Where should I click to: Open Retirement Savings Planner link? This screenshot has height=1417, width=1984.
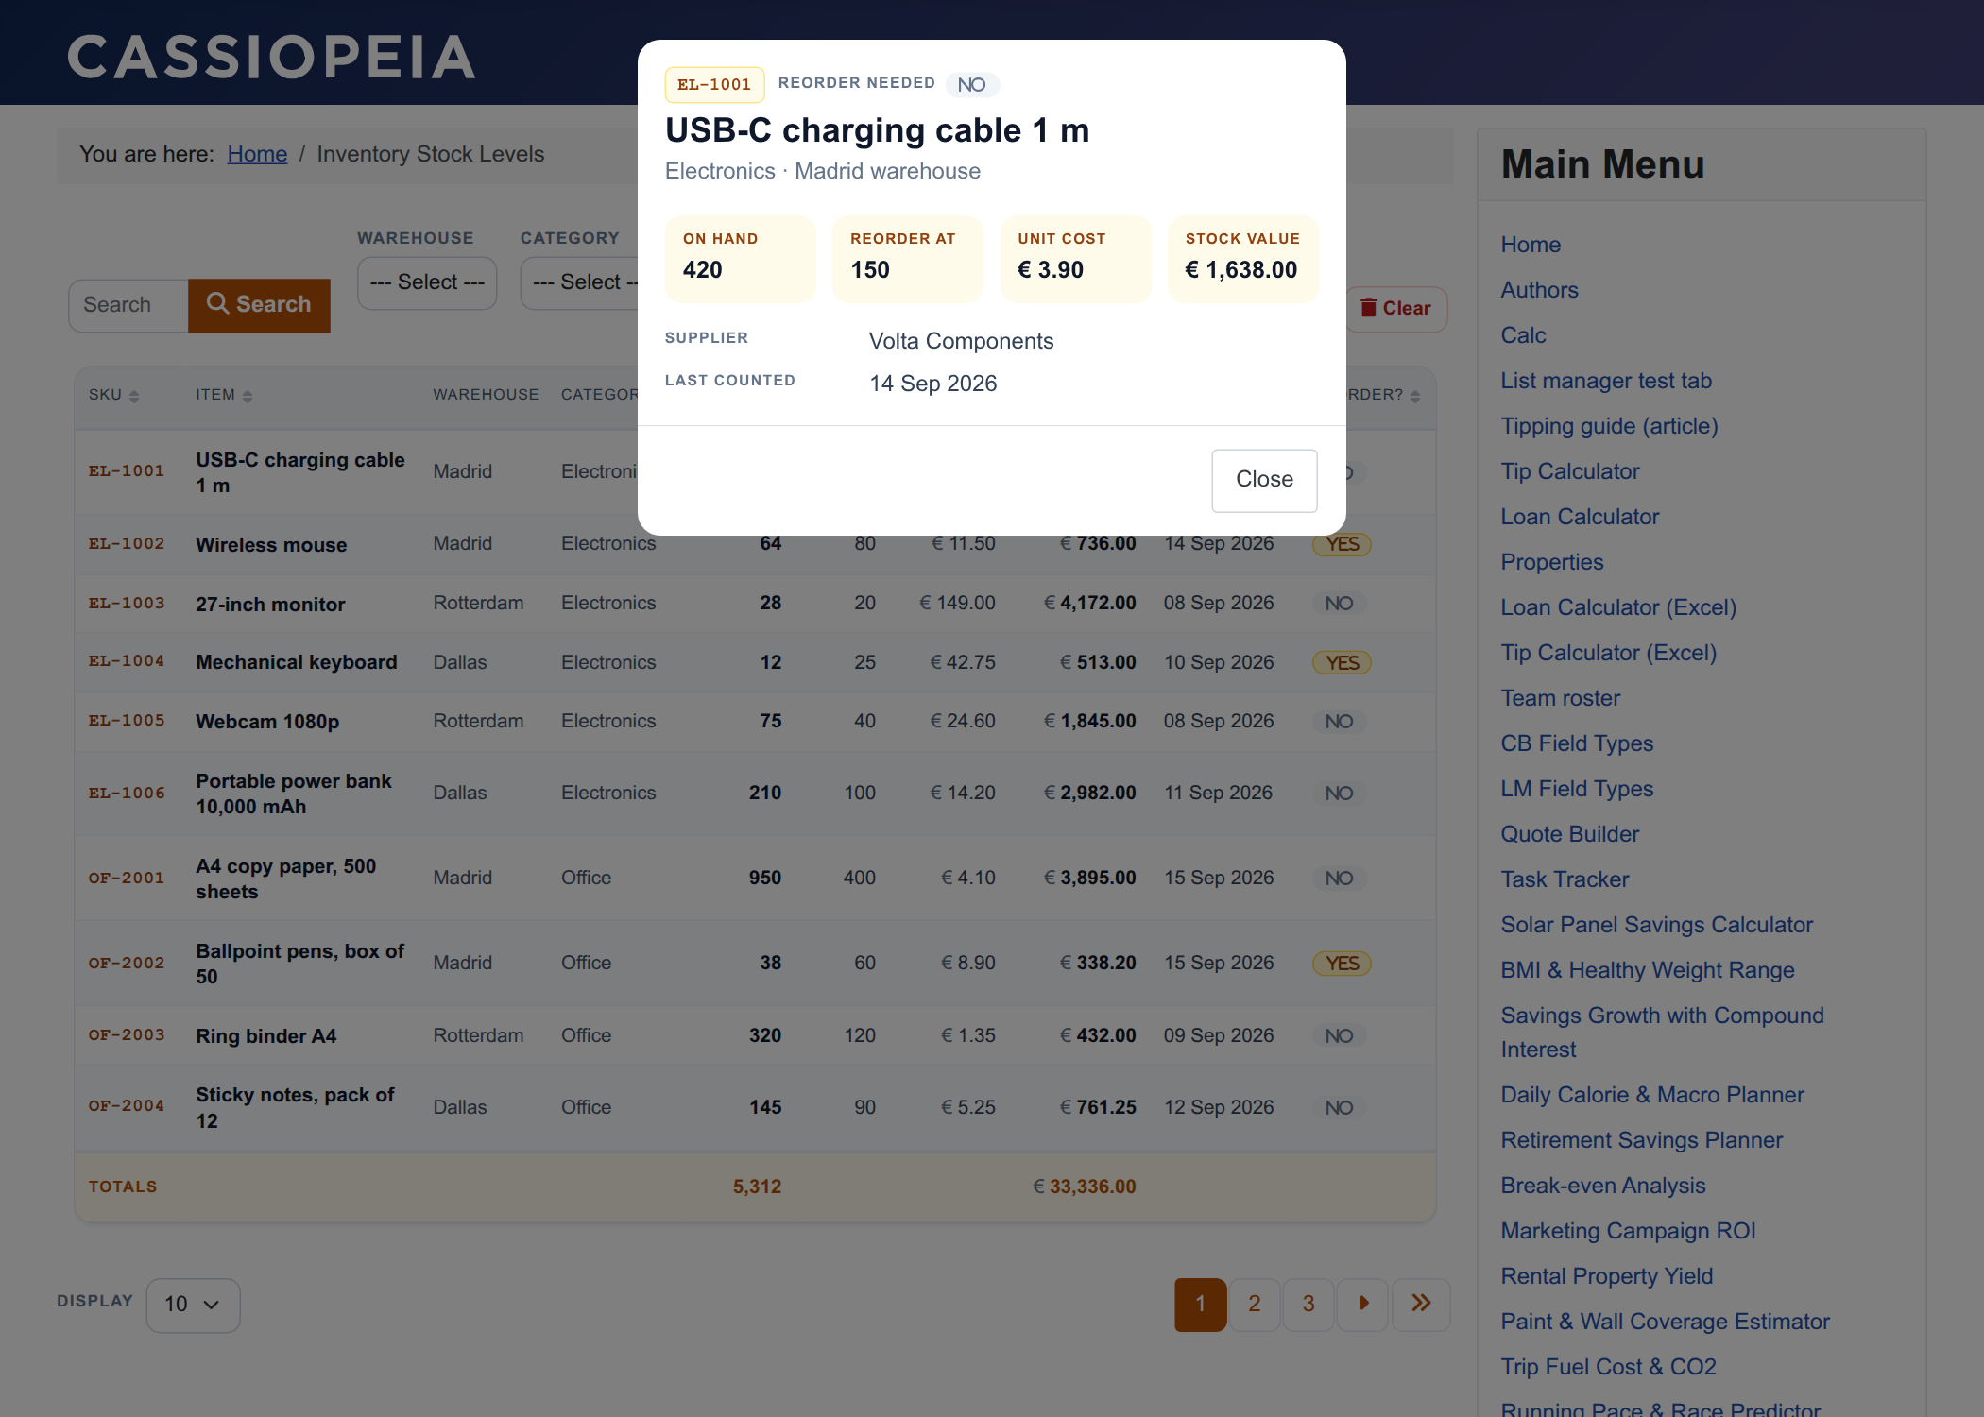coord(1642,1140)
